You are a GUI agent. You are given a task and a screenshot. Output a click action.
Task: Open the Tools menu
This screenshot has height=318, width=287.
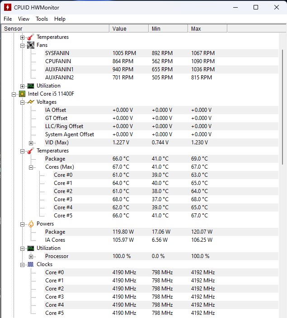pos(42,19)
